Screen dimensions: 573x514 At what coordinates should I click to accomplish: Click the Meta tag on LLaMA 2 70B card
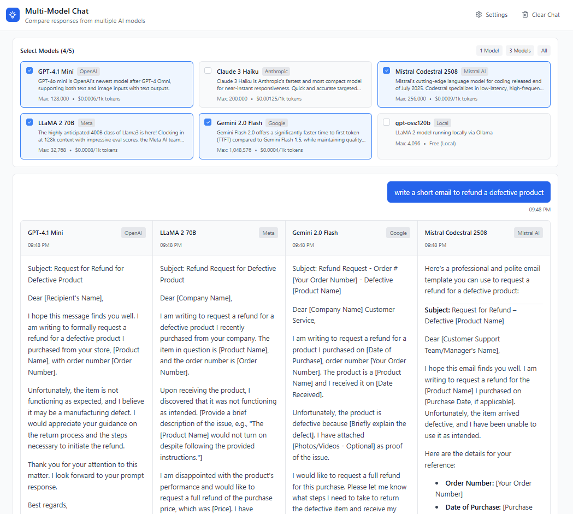click(x=87, y=123)
